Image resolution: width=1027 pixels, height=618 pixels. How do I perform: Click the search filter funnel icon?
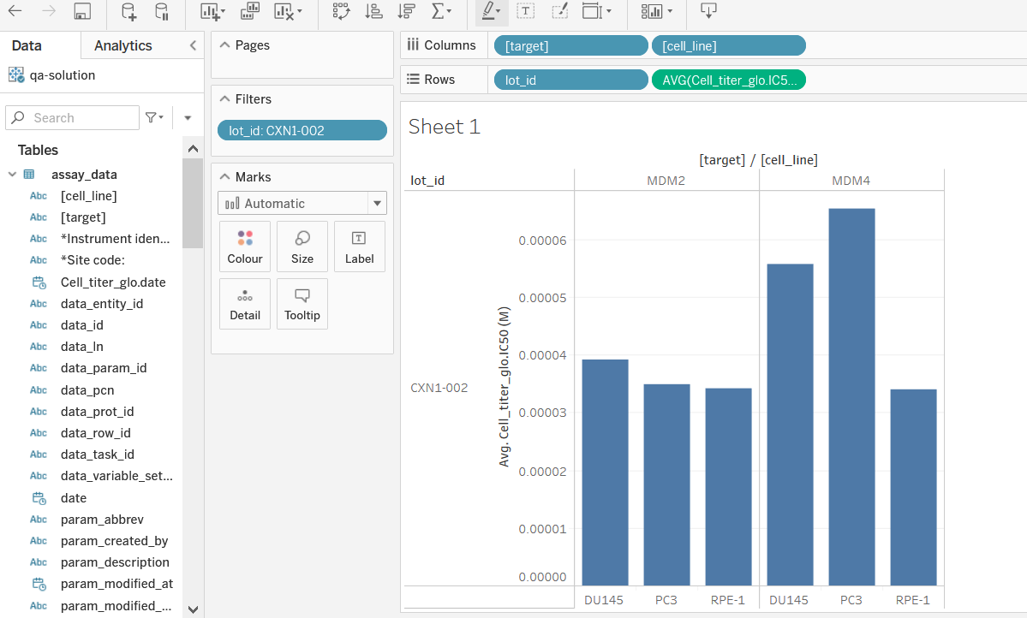click(152, 117)
